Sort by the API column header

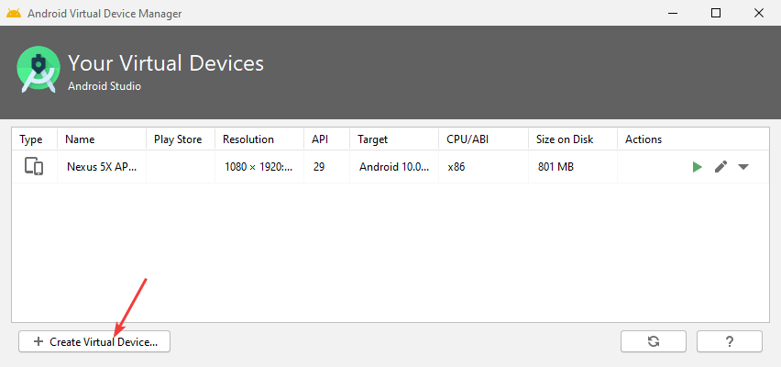point(320,139)
